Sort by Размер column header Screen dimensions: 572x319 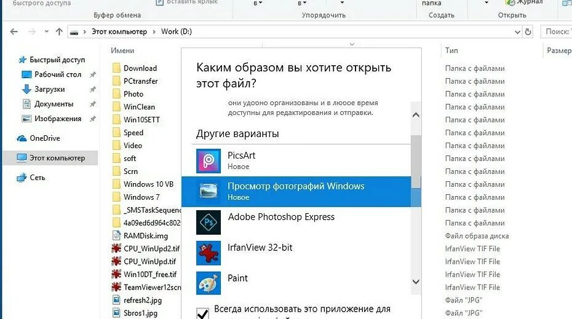[x=559, y=50]
